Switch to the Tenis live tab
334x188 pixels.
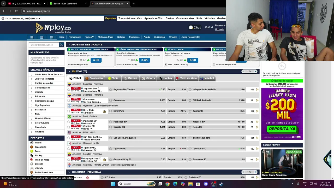click(x=113, y=78)
